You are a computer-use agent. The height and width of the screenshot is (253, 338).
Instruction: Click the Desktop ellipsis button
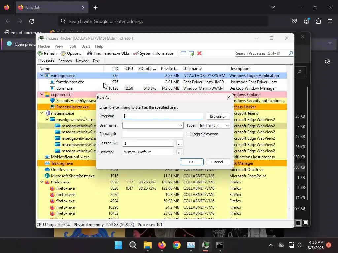[x=180, y=152]
